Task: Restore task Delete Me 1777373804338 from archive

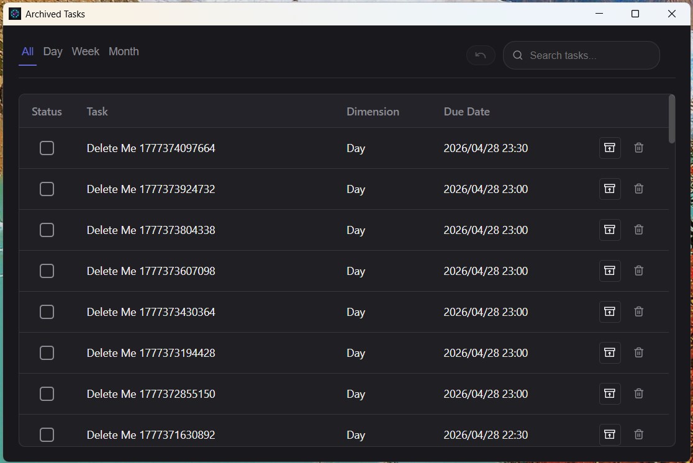Action: click(609, 230)
